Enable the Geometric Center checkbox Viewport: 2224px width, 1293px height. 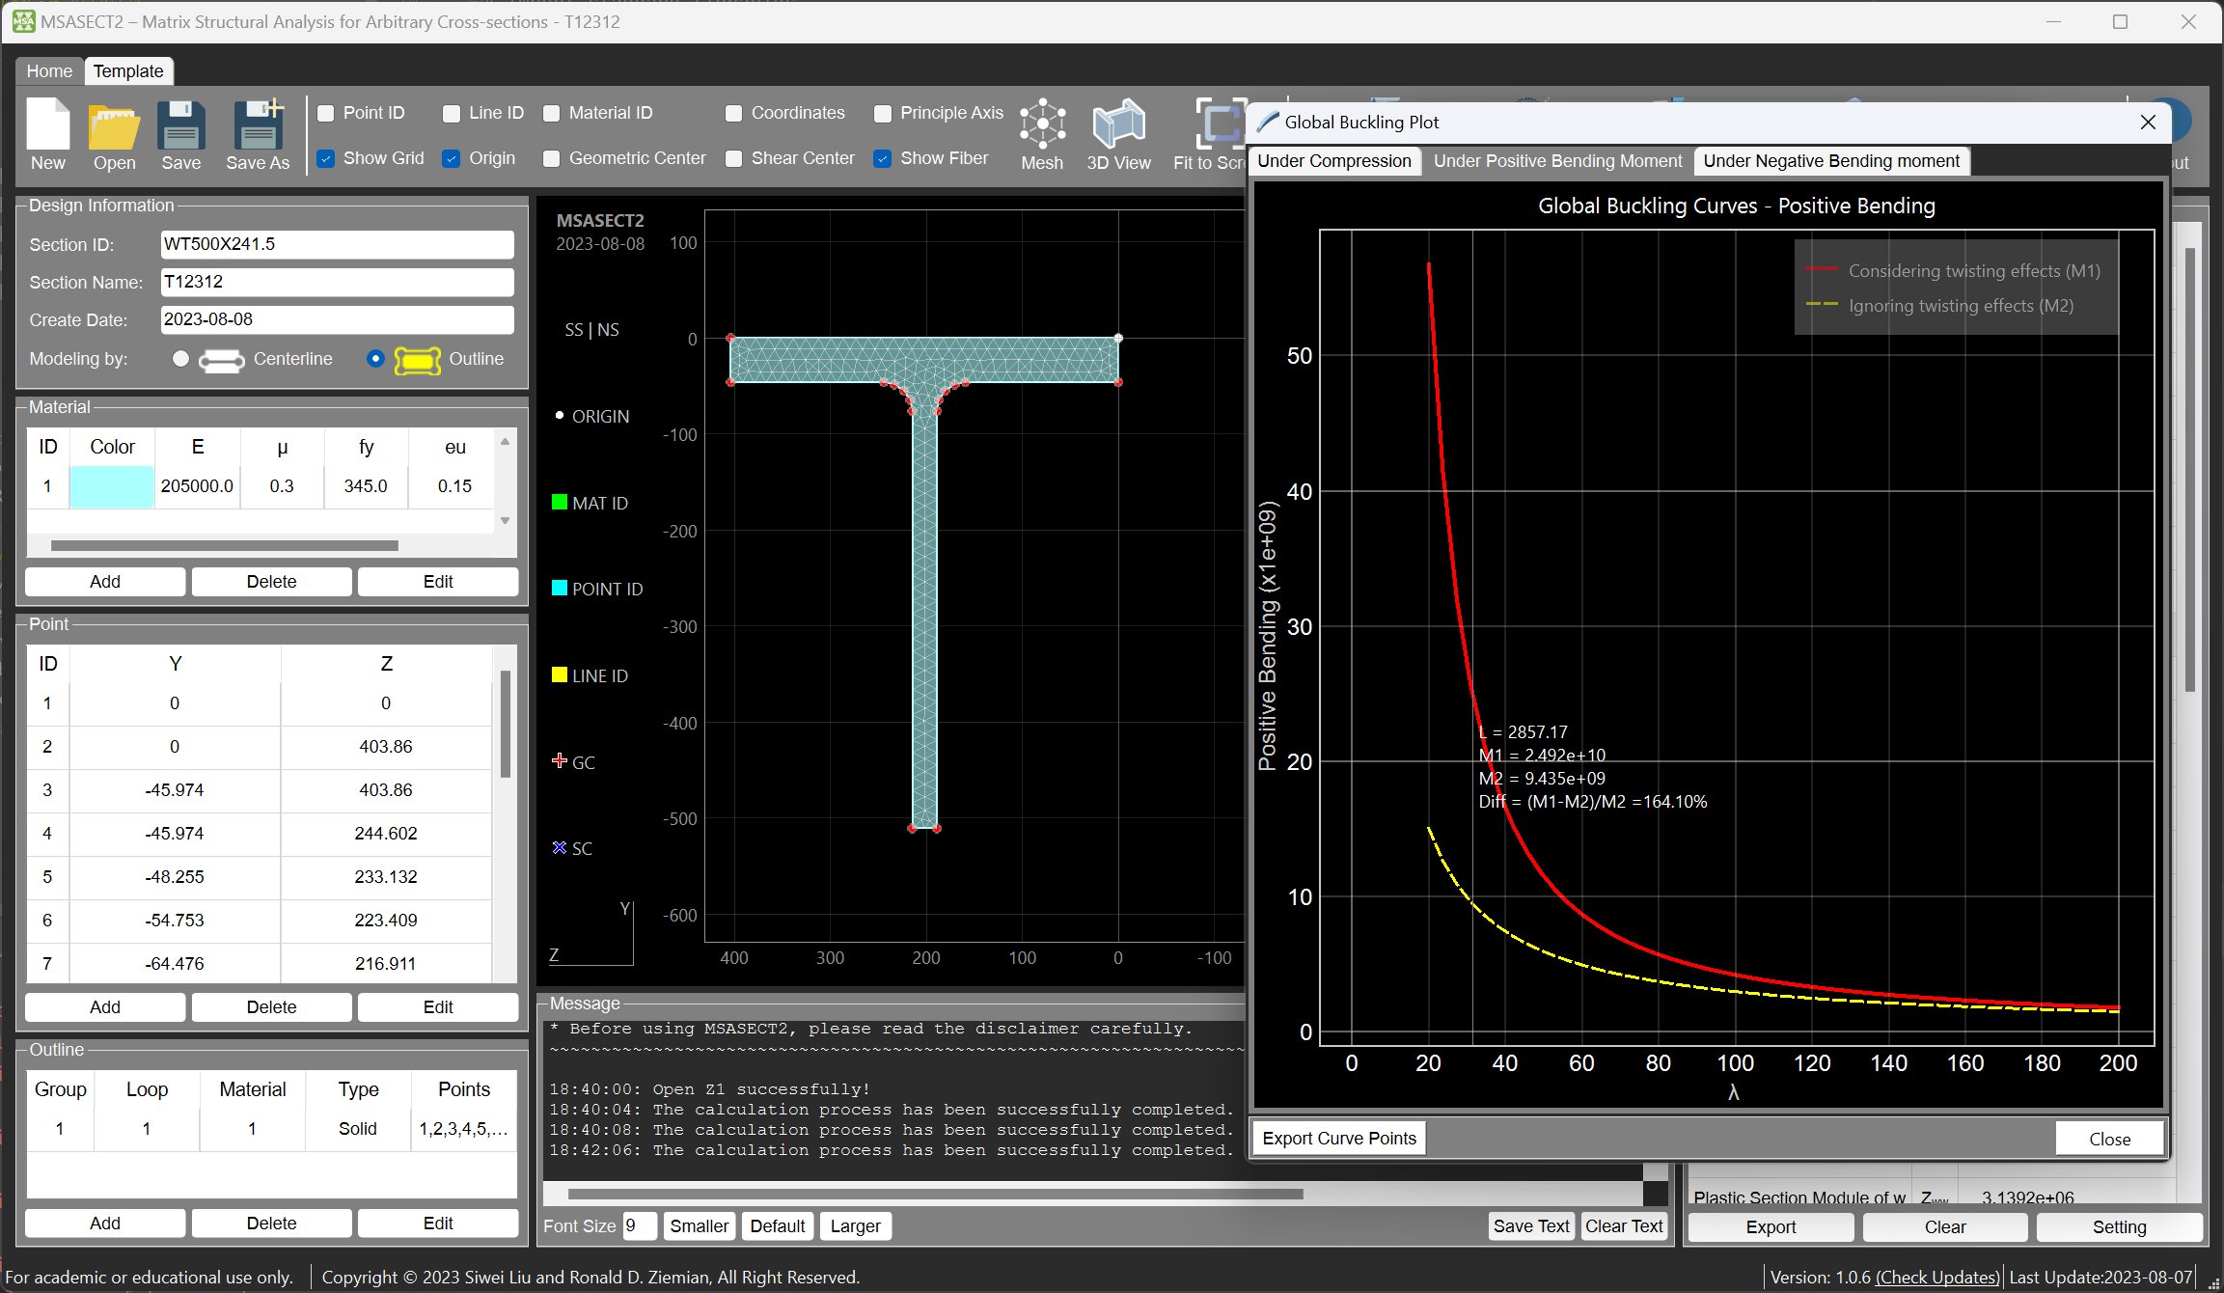coord(552,158)
